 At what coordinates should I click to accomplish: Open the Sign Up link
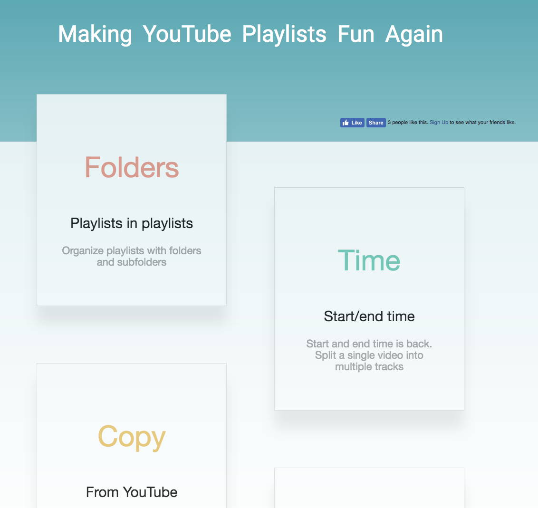coord(439,123)
